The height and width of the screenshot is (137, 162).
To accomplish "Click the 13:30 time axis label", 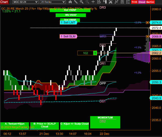I will pyautogui.click(x=59, y=134).
